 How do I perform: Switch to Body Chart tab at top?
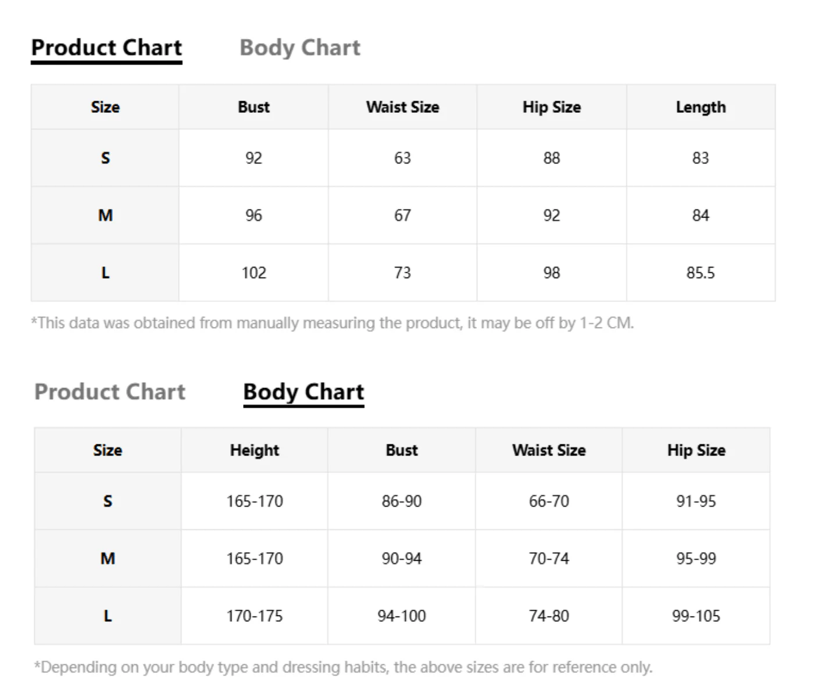pos(300,48)
